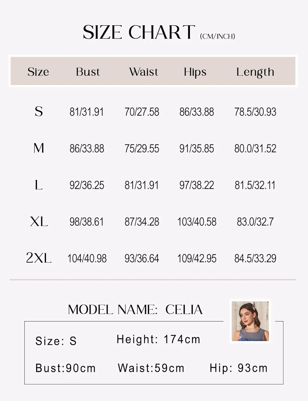Select the Bust column header
Screen dimensions: 308x401
(88, 72)
